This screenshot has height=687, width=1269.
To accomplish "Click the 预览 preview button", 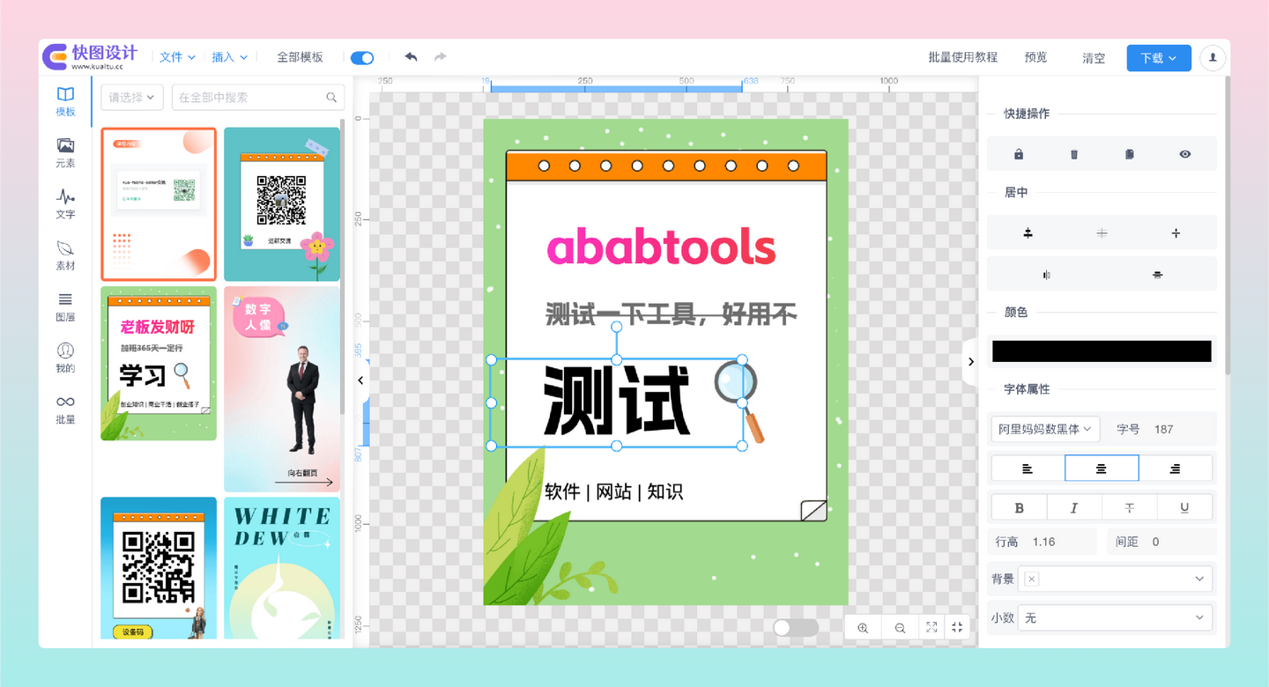I will pos(1035,57).
